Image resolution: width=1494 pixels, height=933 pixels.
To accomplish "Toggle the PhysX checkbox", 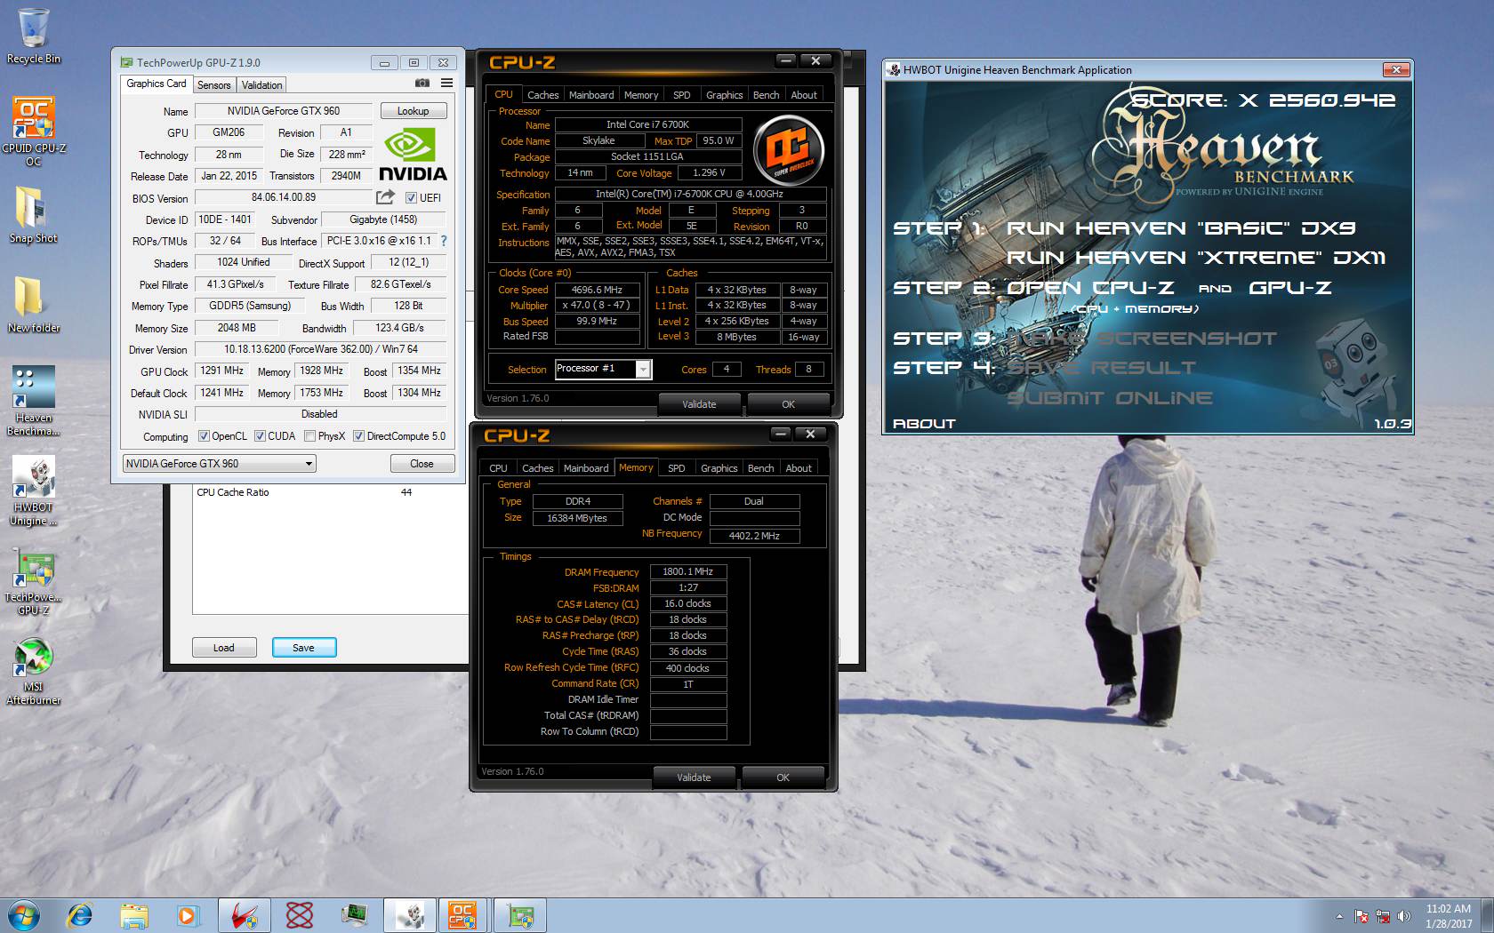I will [309, 436].
